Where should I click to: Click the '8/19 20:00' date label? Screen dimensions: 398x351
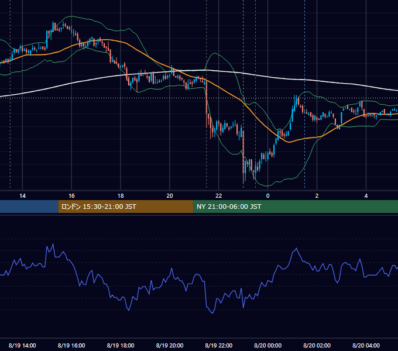170,345
